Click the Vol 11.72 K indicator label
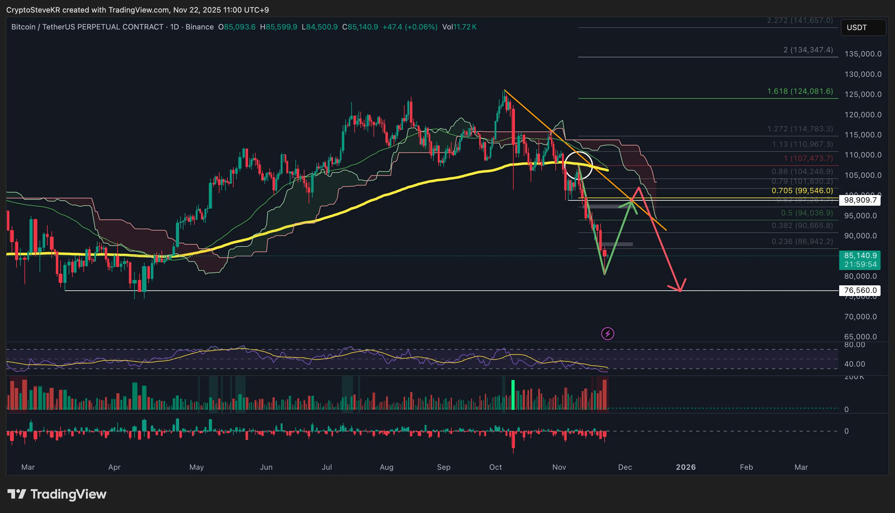The image size is (895, 513). tap(459, 27)
